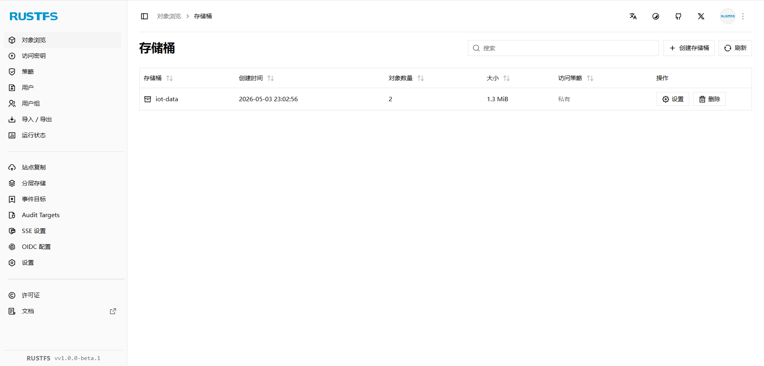Click the vv1.0.0-beta.1 version label
Viewport: 764px width, 366px height.
pos(78,358)
